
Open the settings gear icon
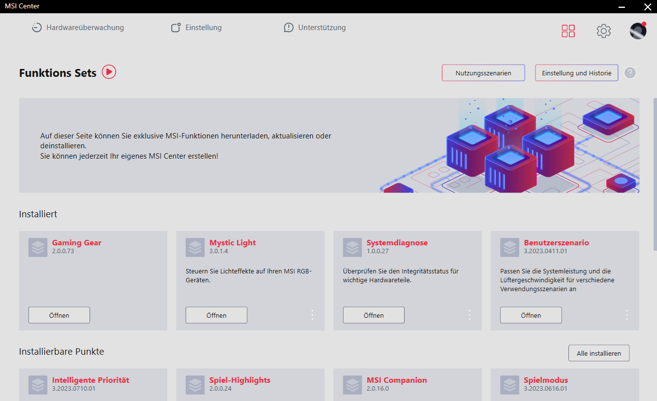(603, 31)
